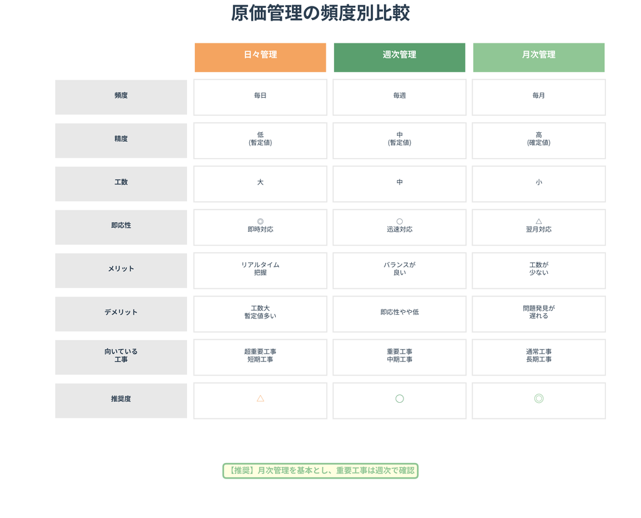This screenshot has height=518, width=641.
Task: Click the orange triangle in 推奨度 row
Action: pos(260,398)
